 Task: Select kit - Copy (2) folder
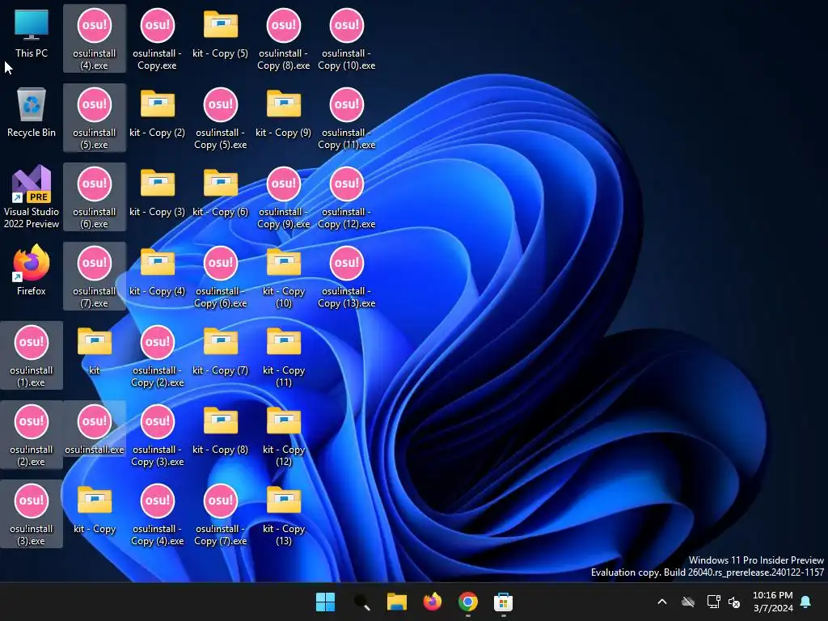click(158, 112)
